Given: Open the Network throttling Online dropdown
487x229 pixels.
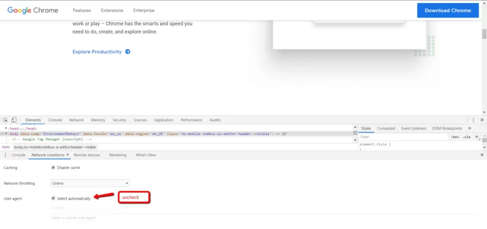Looking at the screenshot, I should tap(90, 183).
